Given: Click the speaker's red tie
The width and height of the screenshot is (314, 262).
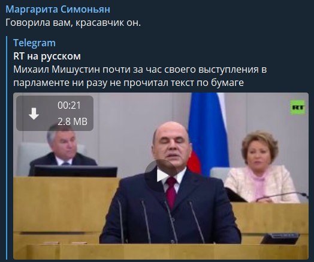Looking at the screenshot, I should click(x=171, y=192).
